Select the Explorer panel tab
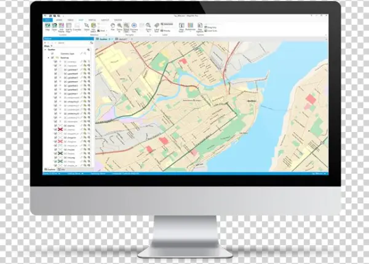369x264 pixels. (50, 169)
